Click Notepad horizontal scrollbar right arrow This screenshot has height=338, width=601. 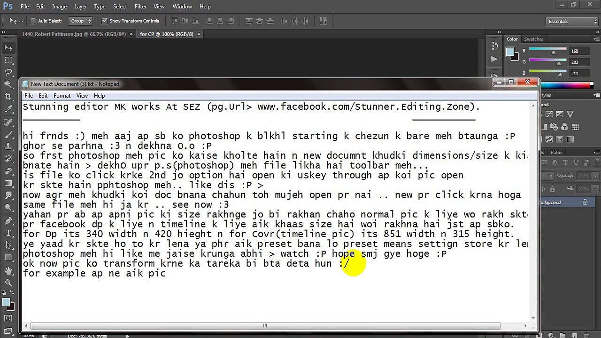pyautogui.click(x=525, y=326)
